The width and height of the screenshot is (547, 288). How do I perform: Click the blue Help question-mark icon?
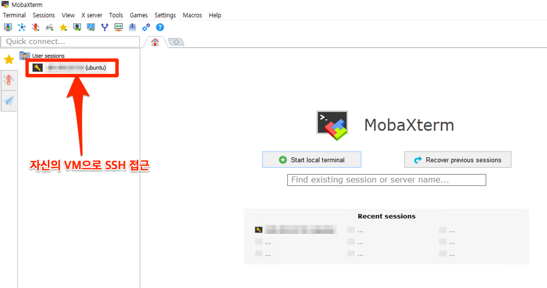click(160, 27)
